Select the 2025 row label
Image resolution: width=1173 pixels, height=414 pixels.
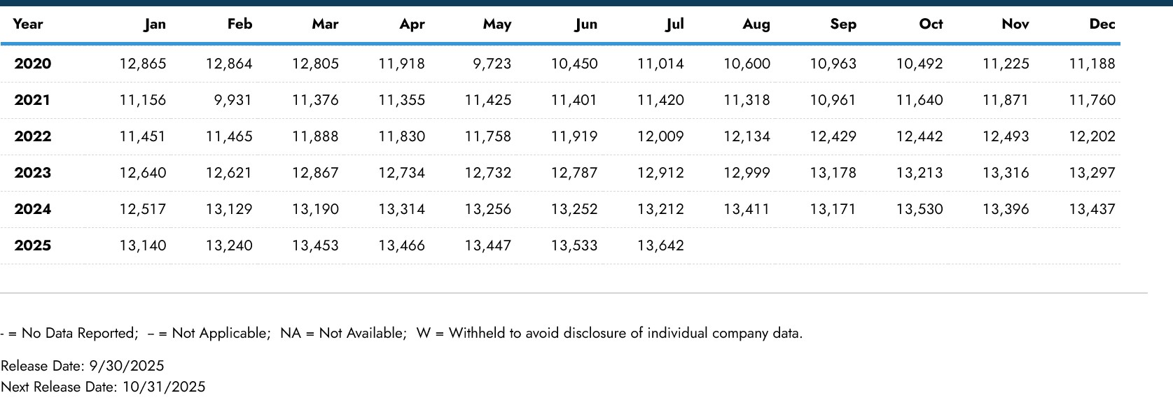(33, 245)
